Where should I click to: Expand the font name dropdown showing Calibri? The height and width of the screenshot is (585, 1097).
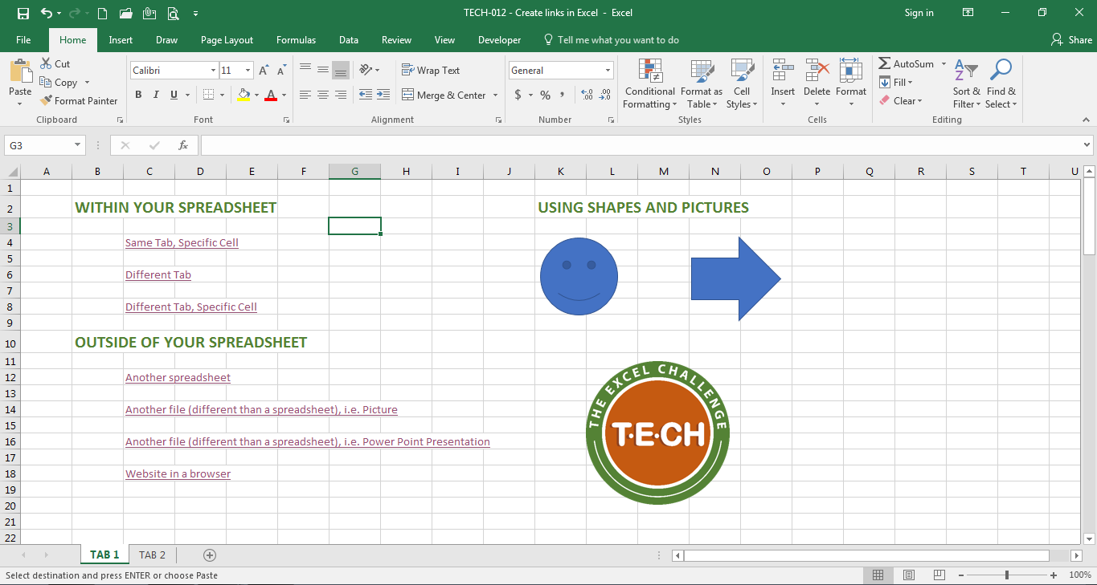(x=213, y=71)
